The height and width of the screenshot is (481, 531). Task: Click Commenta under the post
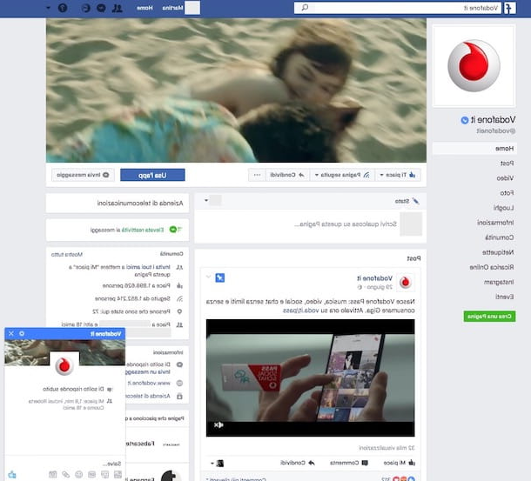348,463
